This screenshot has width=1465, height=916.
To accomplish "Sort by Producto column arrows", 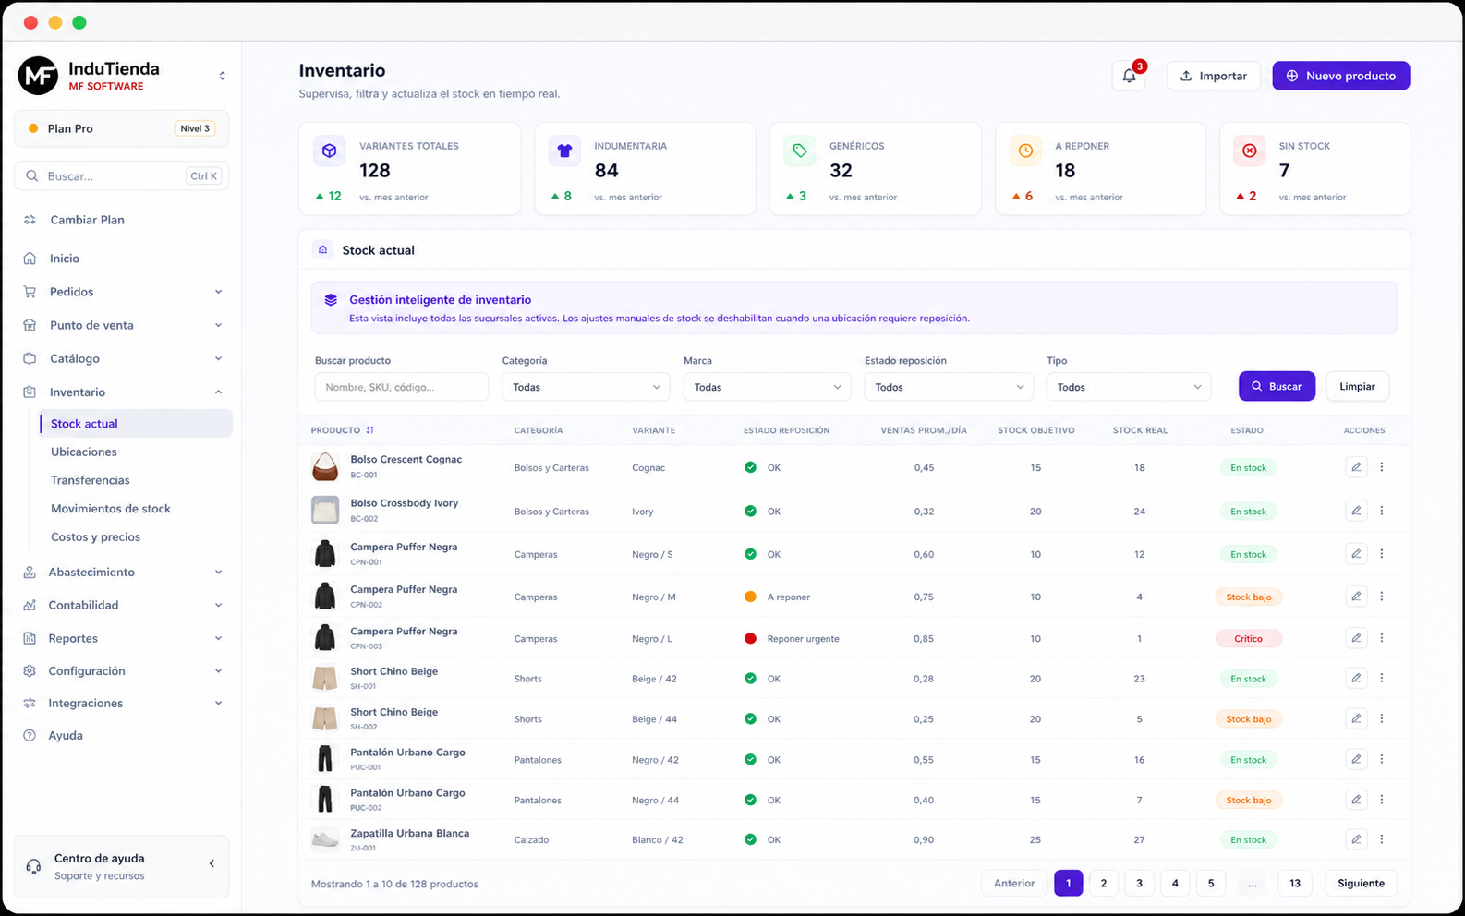I will tap(369, 430).
